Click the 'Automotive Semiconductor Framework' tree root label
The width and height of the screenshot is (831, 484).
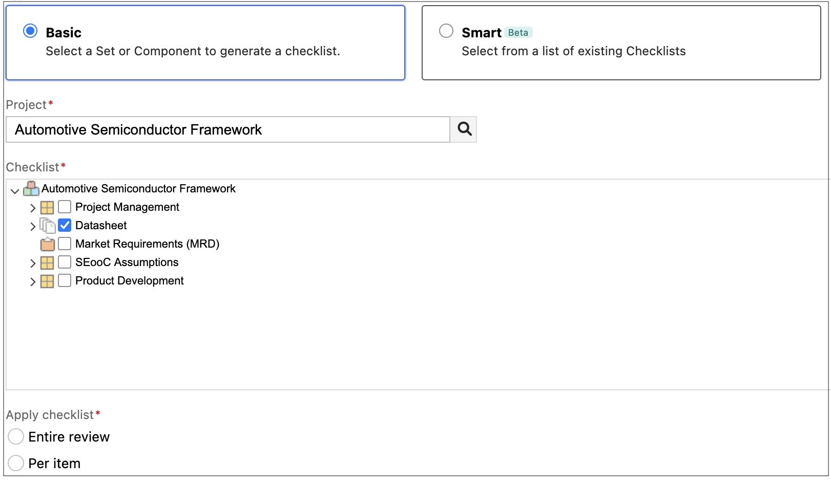pos(138,188)
